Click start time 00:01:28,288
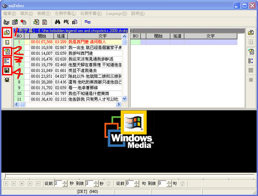The image size is (258, 196). click(x=42, y=82)
